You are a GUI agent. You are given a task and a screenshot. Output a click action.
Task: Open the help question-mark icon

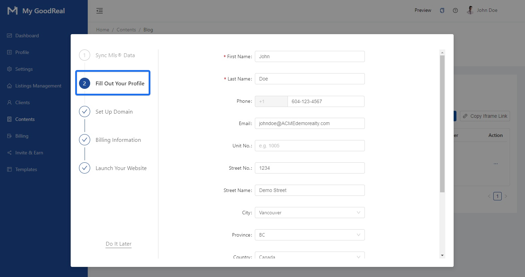pos(455,10)
